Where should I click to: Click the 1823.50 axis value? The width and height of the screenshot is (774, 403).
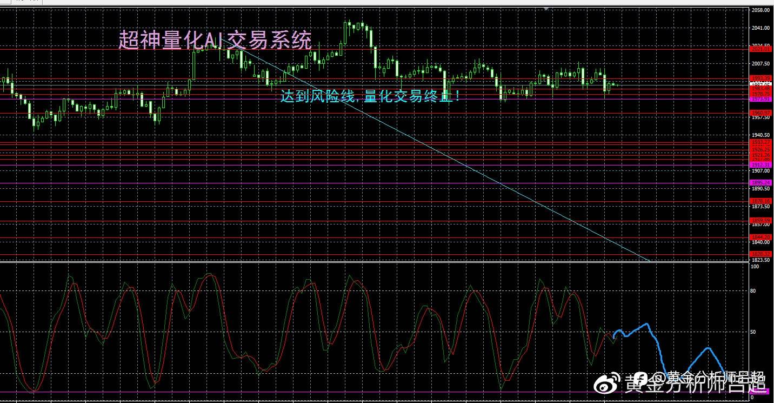click(x=760, y=260)
